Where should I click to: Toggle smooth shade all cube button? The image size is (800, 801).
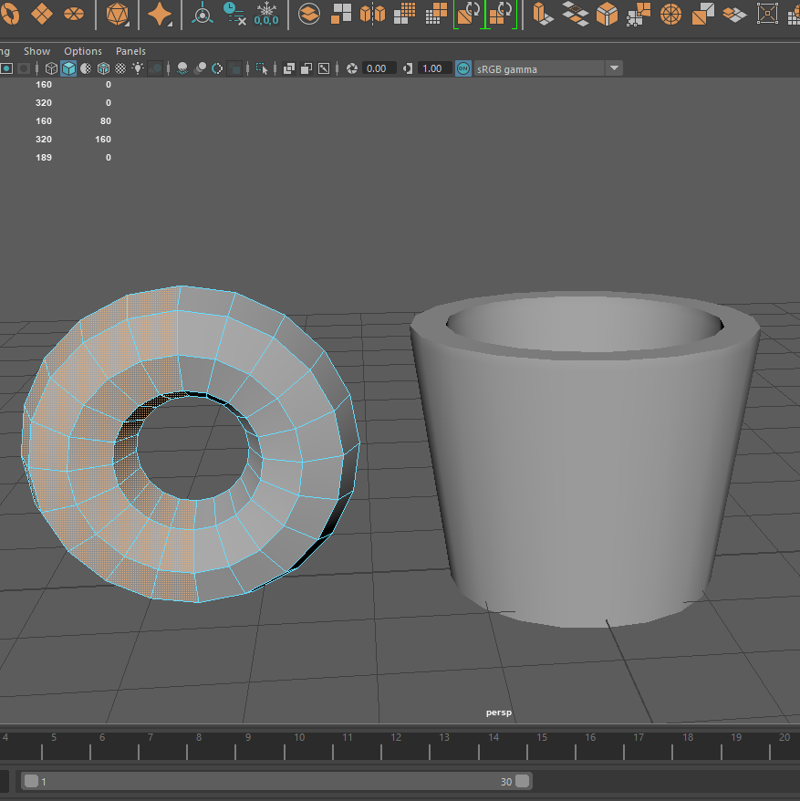point(68,68)
